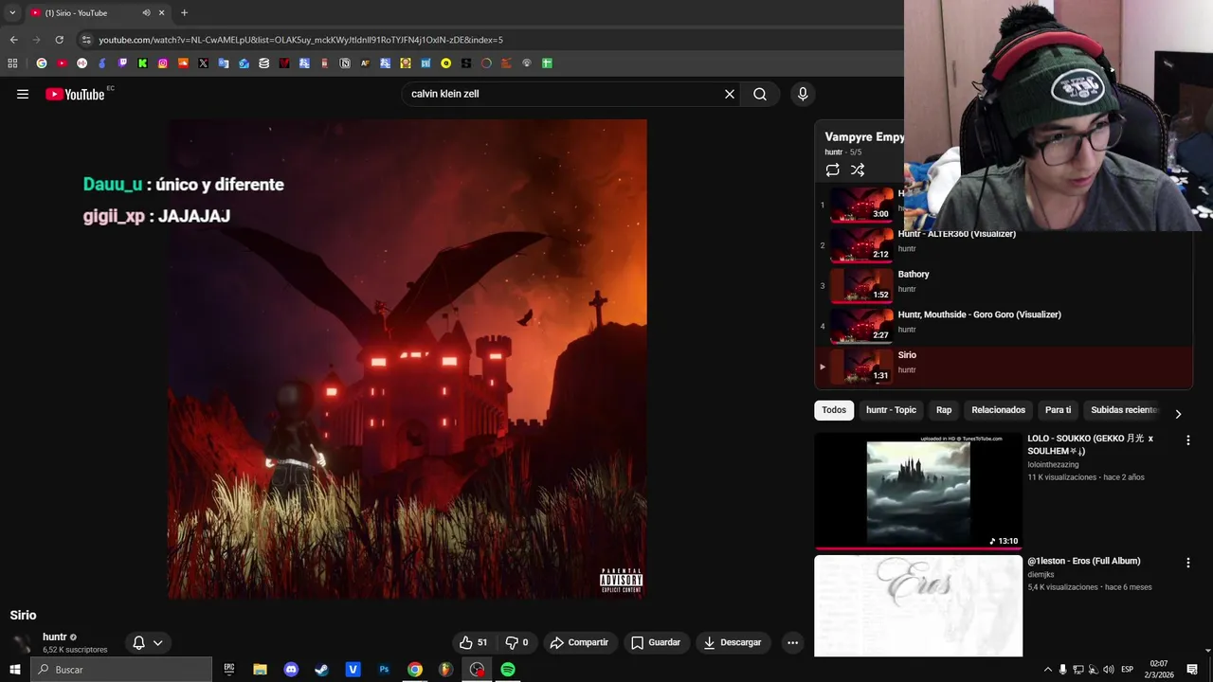The image size is (1213, 682).
Task: Open the X (Twitter) bookmark
Action: (x=203, y=63)
